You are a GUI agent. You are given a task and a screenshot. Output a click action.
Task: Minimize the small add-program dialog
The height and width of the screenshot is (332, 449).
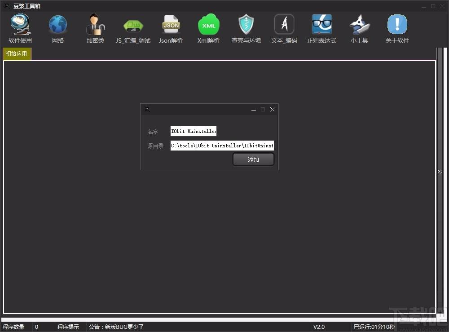[x=253, y=110]
